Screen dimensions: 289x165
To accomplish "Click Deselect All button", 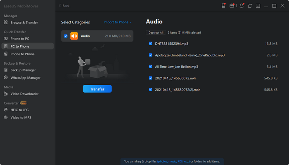I will coord(156,33).
